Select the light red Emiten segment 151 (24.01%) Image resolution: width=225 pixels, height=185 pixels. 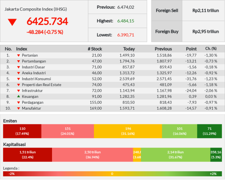(x=67, y=131)
